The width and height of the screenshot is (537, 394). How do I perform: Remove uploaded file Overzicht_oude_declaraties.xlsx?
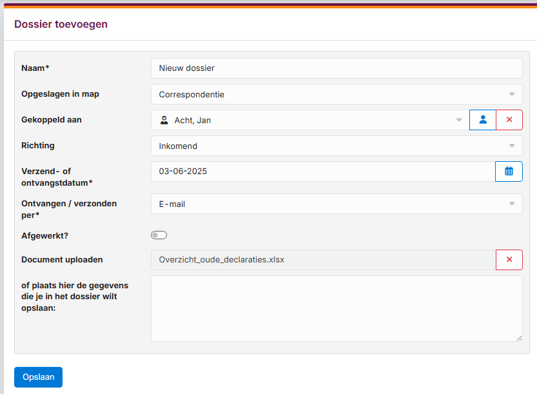[x=509, y=260]
